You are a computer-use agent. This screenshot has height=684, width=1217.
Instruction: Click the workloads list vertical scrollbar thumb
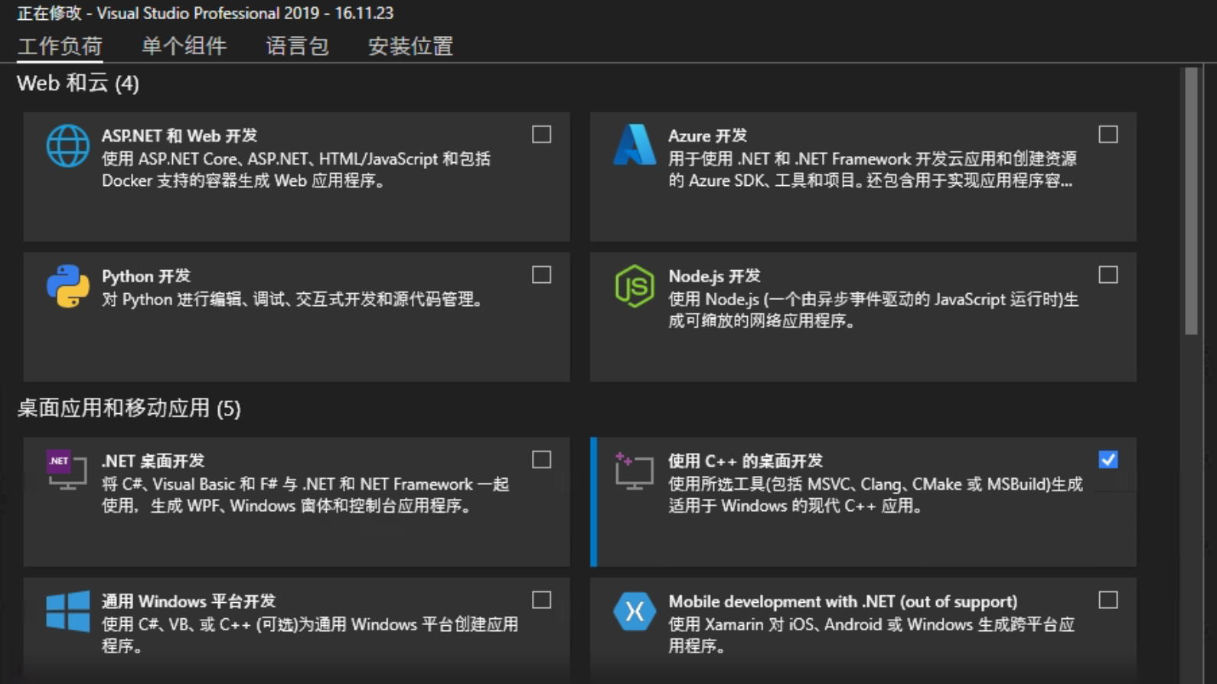pyautogui.click(x=1191, y=202)
